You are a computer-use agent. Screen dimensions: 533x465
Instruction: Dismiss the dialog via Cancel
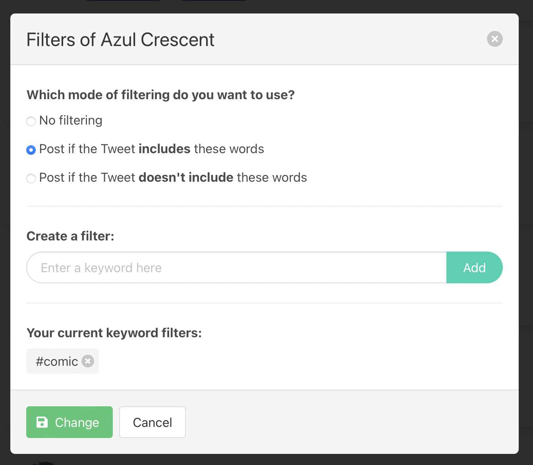point(153,422)
